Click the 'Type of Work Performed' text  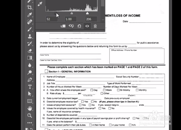coord(119,84)
